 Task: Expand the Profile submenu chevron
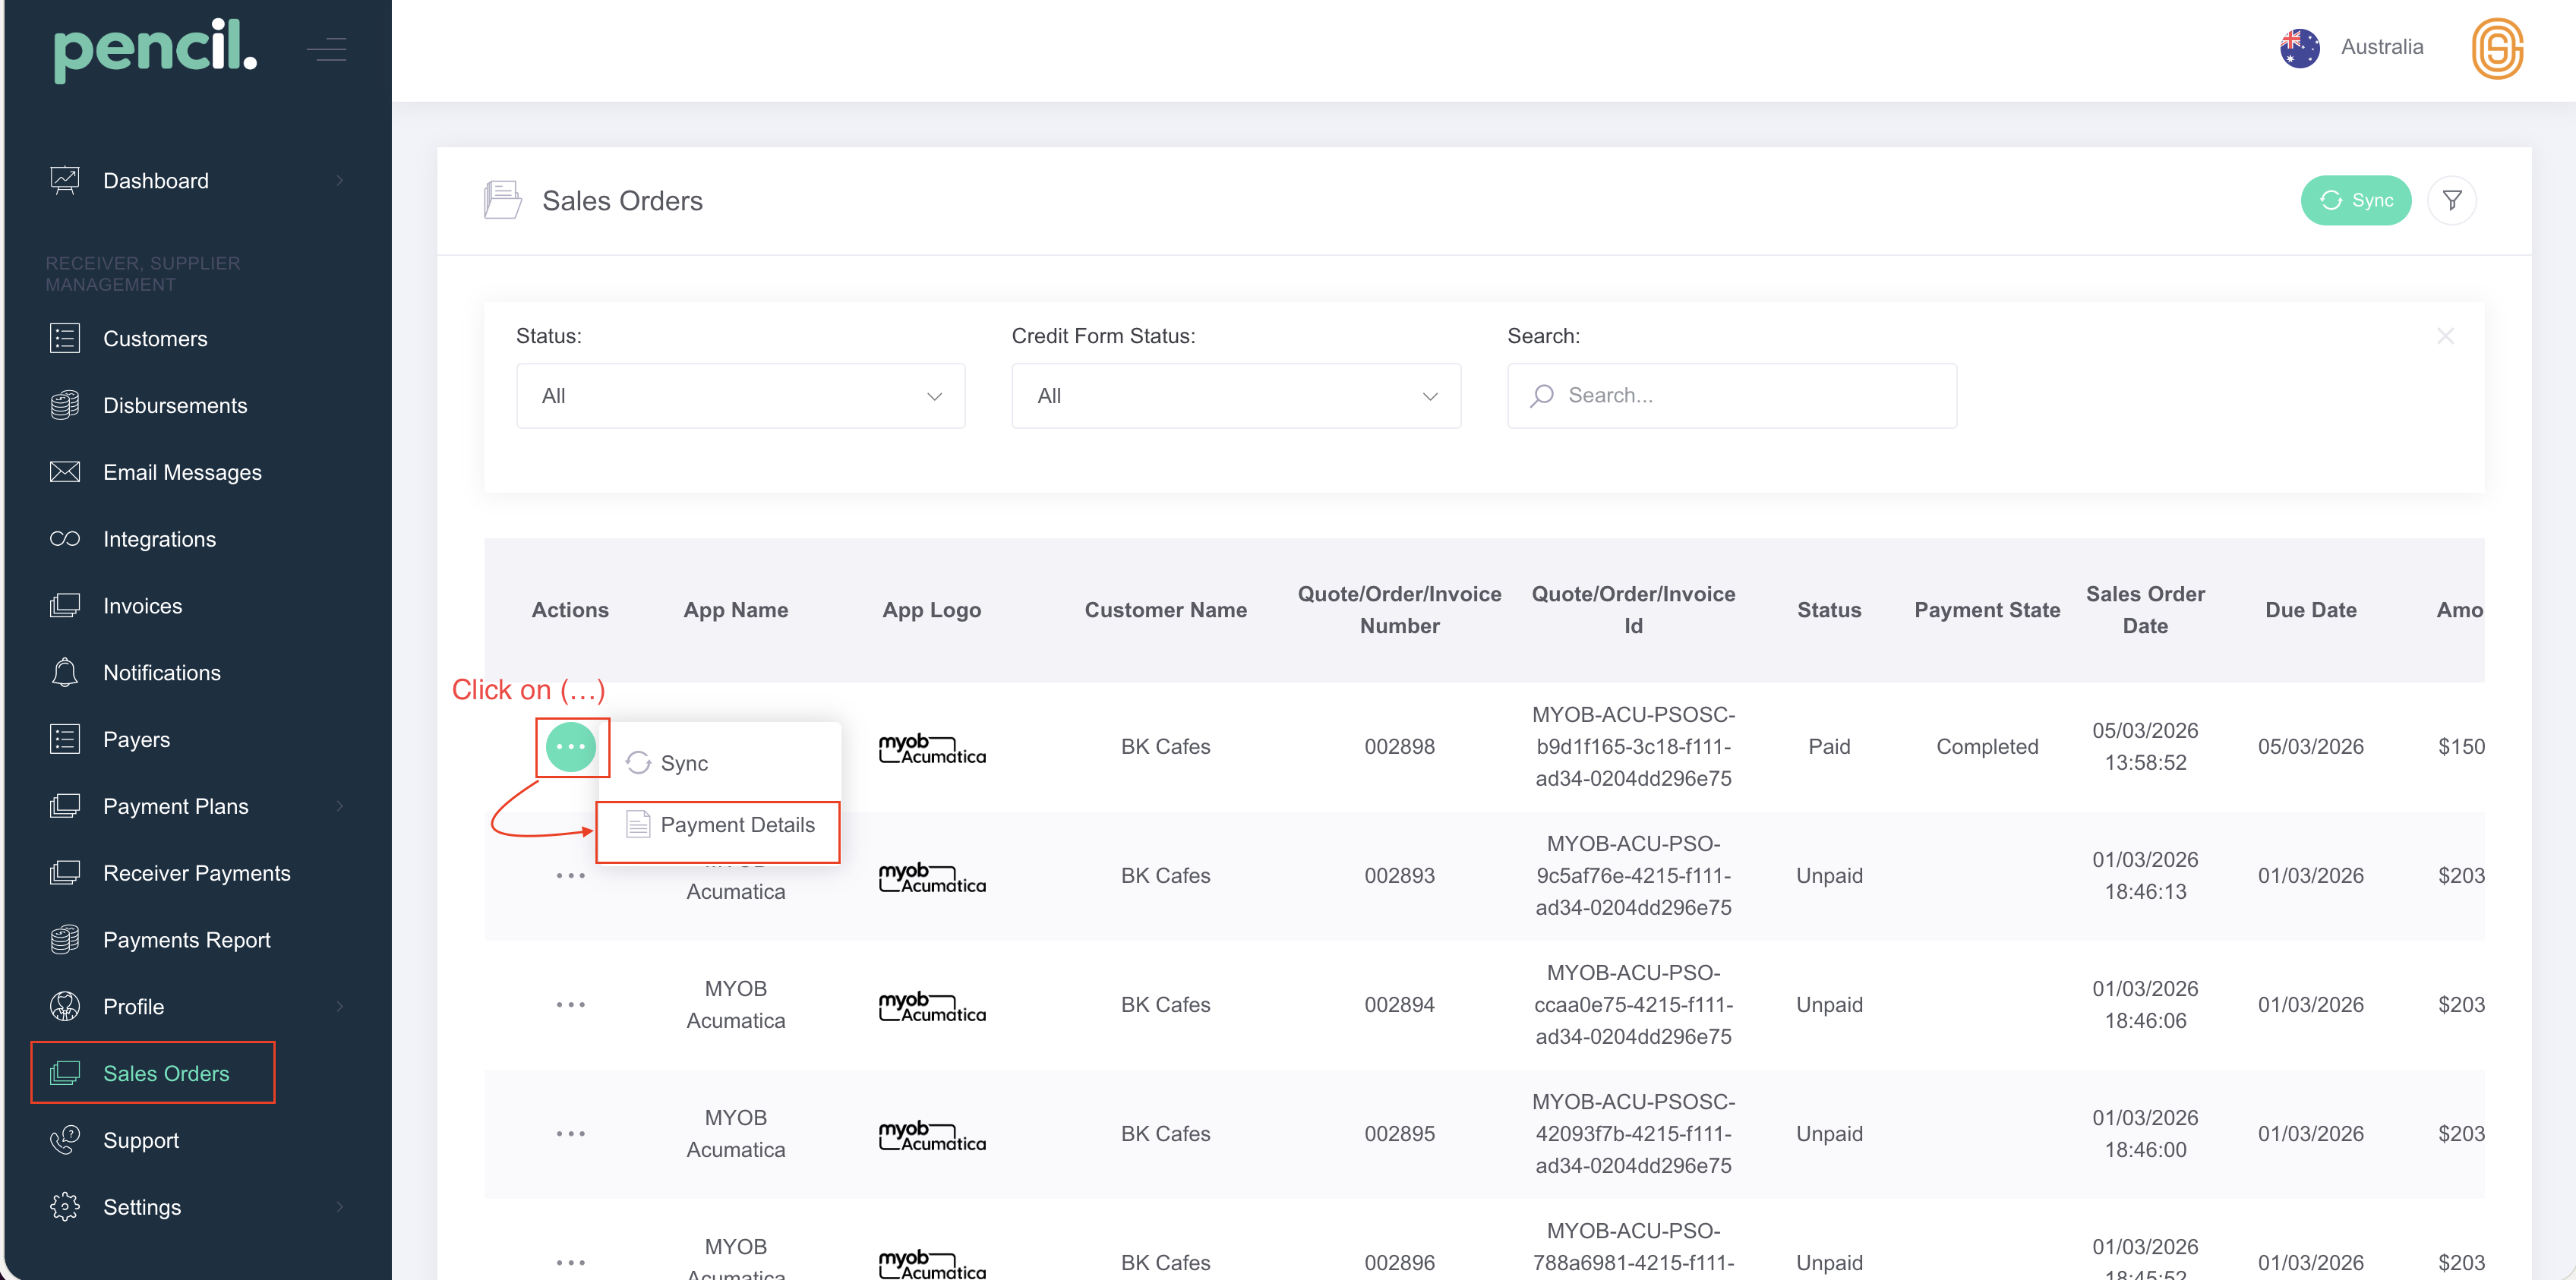pyautogui.click(x=340, y=1006)
